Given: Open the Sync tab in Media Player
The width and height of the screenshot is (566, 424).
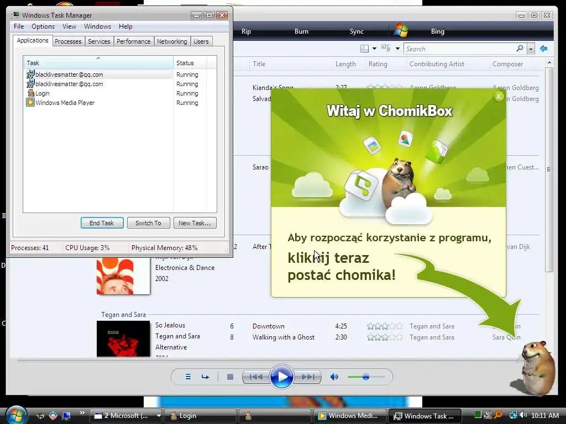Looking at the screenshot, I should [x=357, y=31].
